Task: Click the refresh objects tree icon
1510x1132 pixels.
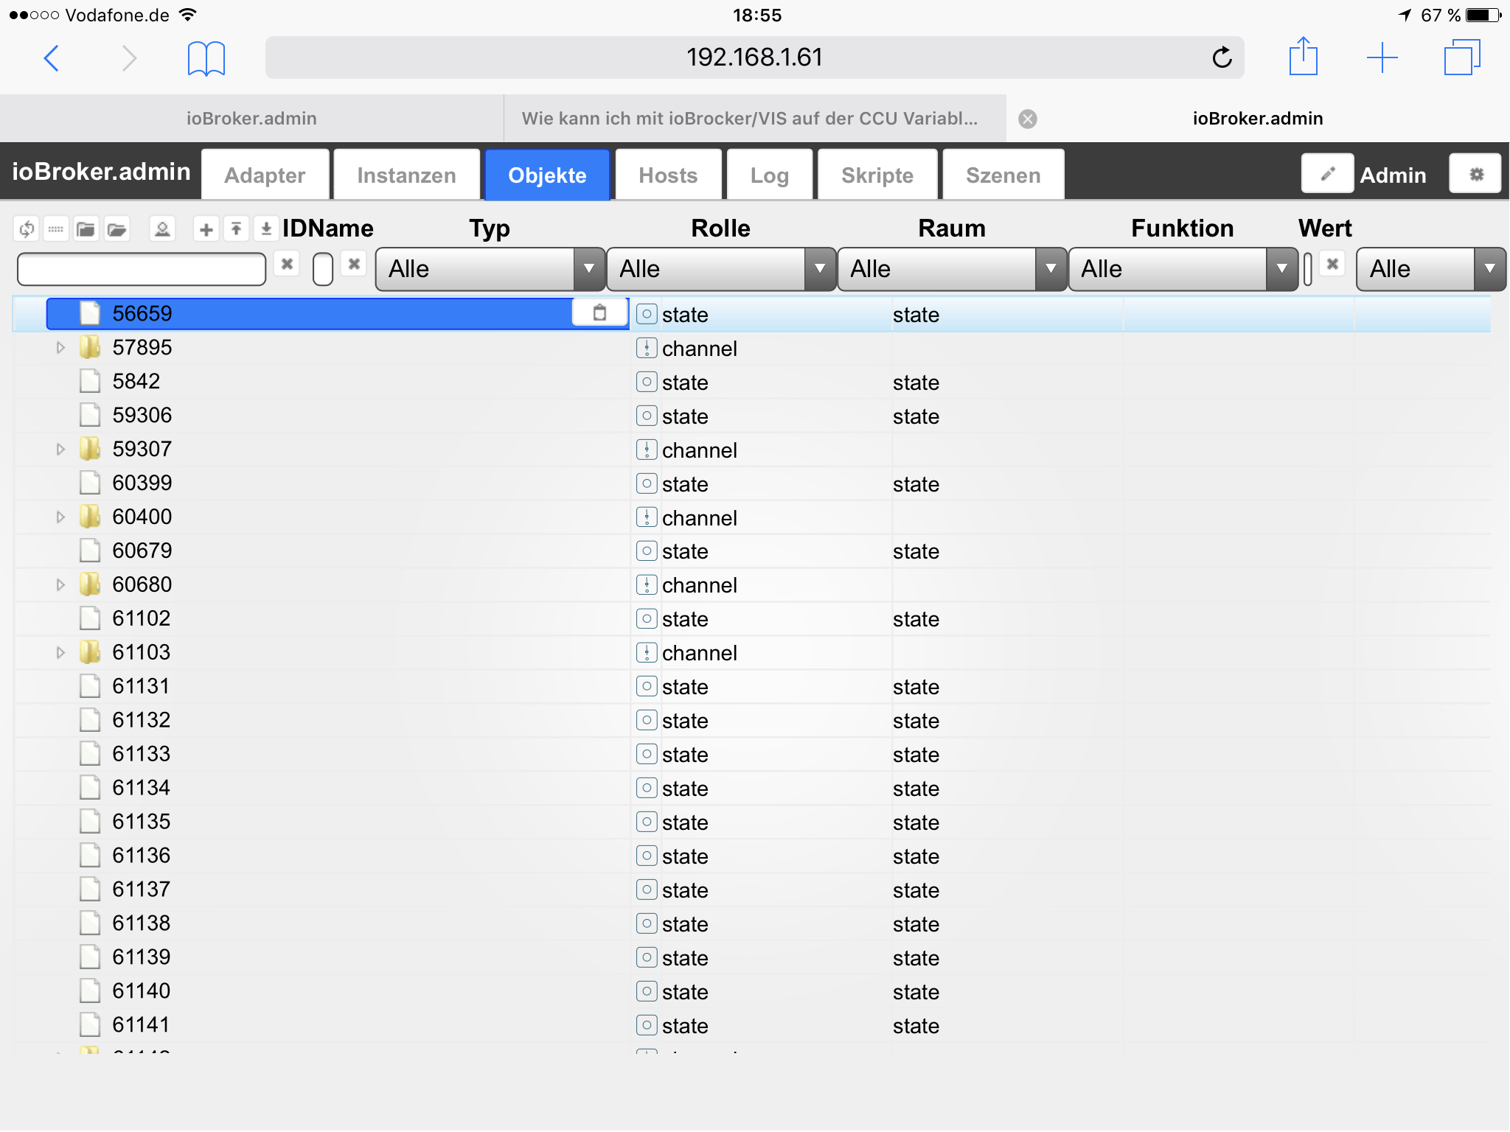Action: coord(27,229)
